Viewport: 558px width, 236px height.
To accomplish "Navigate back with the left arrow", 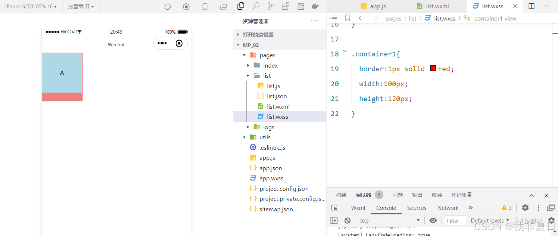I will (x=361, y=18).
